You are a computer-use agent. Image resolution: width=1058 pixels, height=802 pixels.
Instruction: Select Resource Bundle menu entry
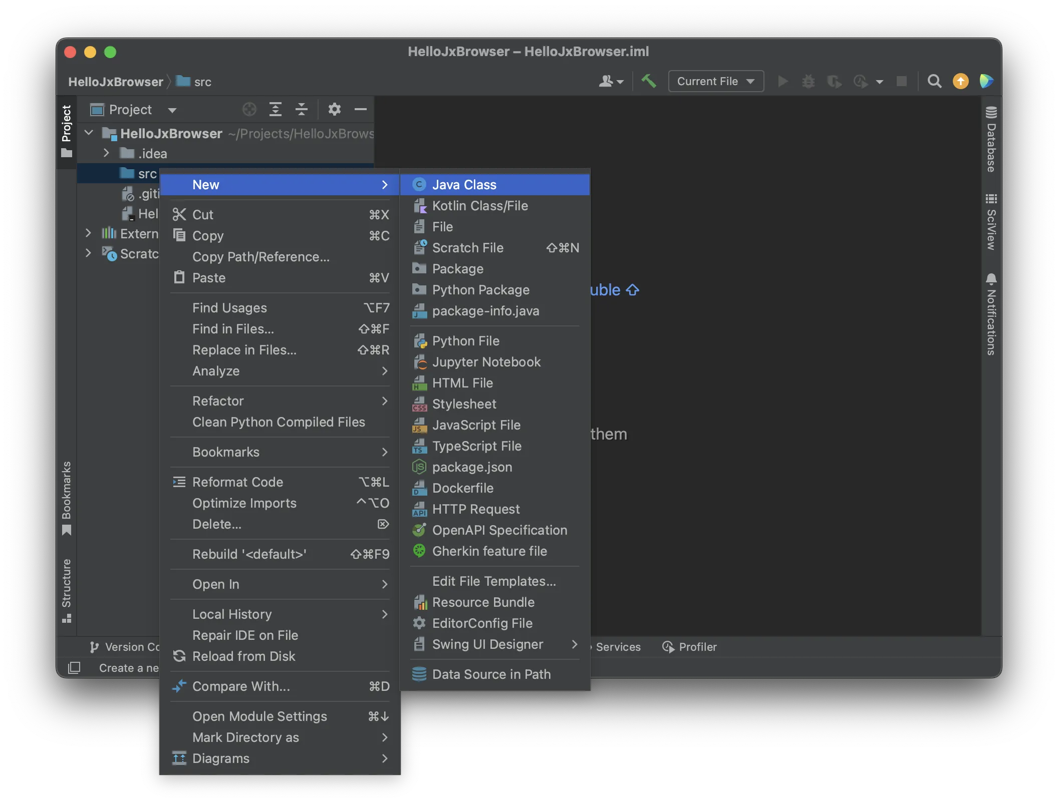495,602
